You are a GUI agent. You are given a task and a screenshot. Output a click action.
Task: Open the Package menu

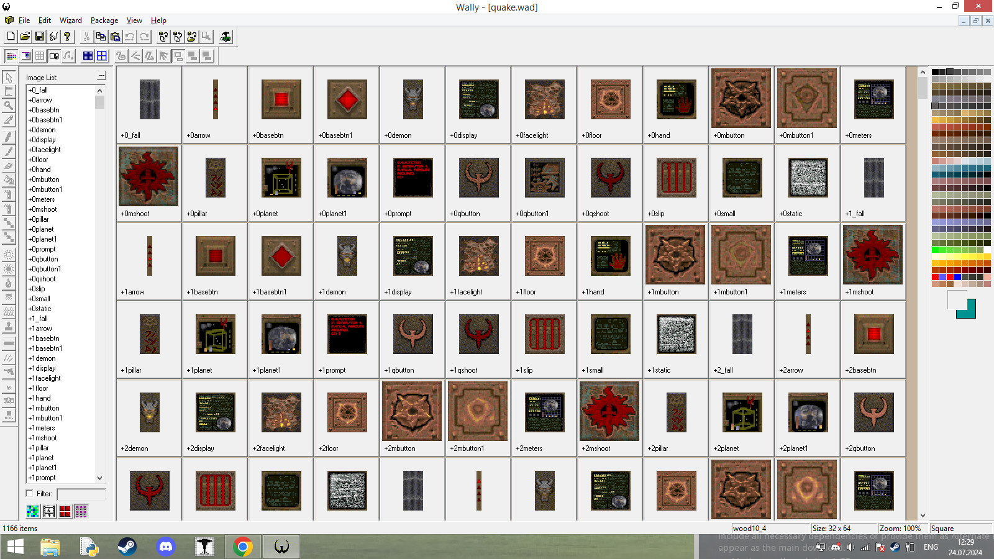point(104,20)
